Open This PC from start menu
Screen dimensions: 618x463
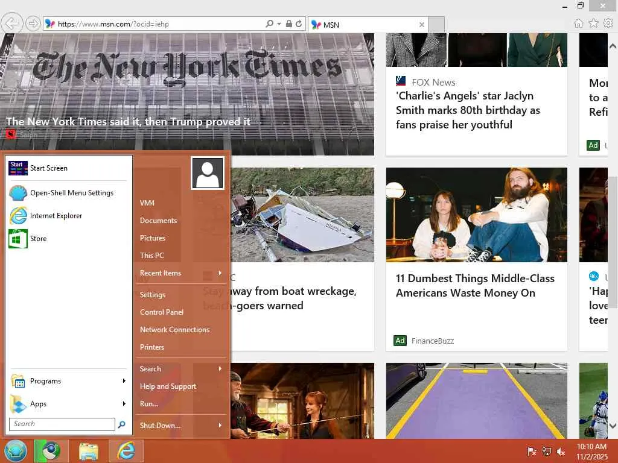[181, 256]
